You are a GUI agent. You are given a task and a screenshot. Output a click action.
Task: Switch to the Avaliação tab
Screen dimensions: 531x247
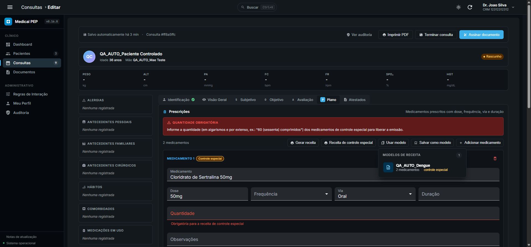pyautogui.click(x=303, y=100)
